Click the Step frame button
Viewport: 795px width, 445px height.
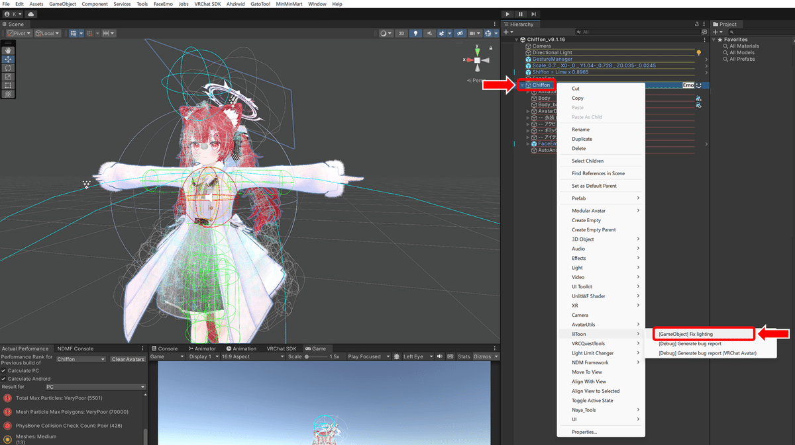pos(534,13)
